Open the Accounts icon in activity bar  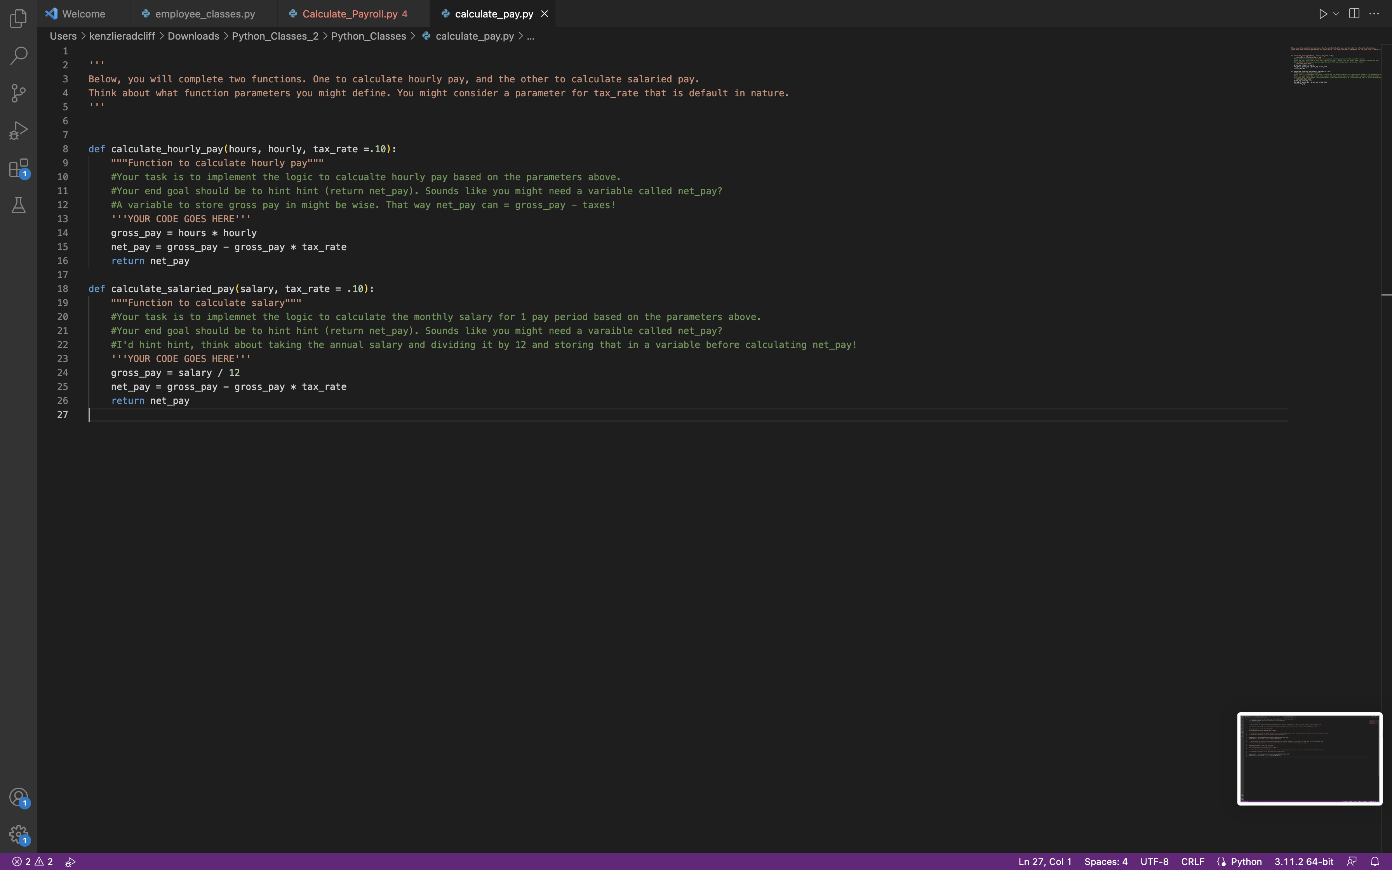[18, 797]
